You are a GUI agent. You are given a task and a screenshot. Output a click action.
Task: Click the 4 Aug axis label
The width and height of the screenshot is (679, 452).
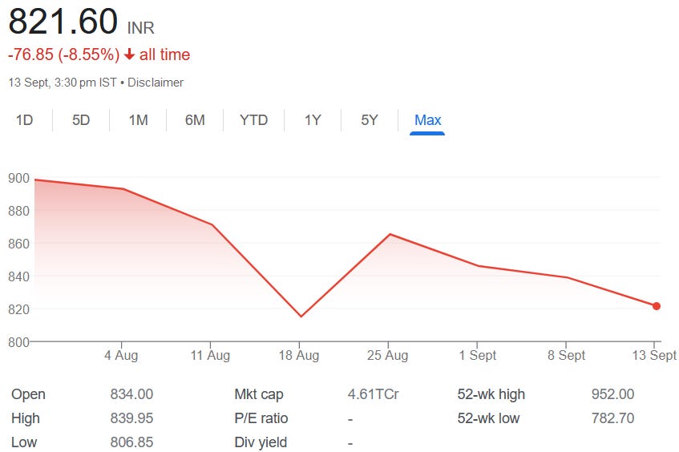(121, 356)
